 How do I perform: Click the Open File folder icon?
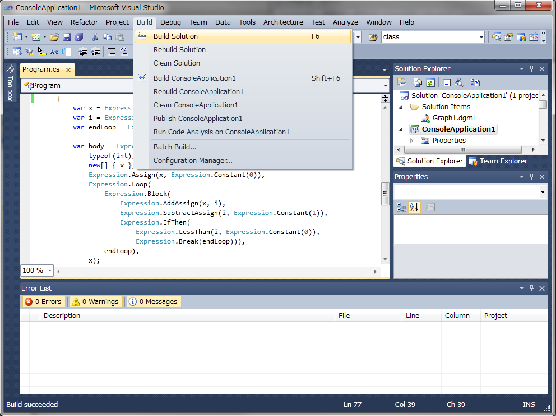(54, 37)
